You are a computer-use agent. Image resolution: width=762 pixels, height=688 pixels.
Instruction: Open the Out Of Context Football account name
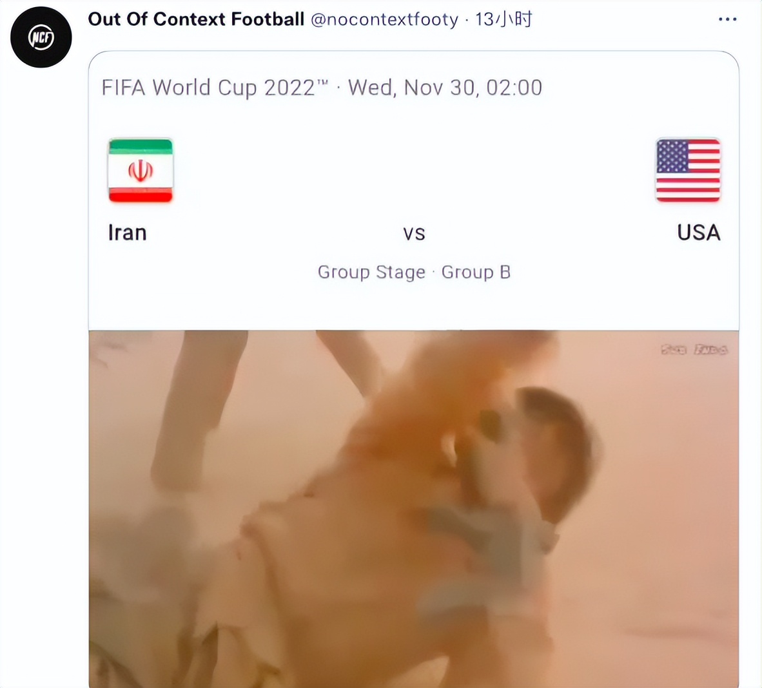click(x=196, y=19)
